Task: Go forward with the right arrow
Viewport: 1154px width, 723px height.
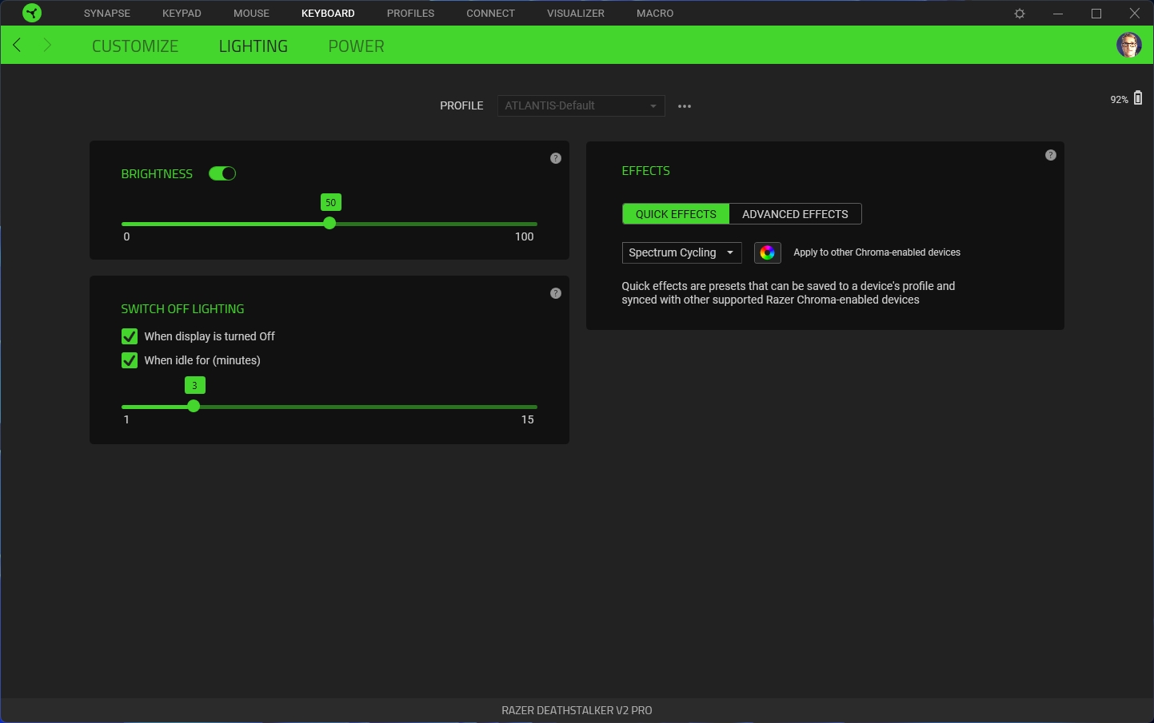Action: click(x=47, y=45)
